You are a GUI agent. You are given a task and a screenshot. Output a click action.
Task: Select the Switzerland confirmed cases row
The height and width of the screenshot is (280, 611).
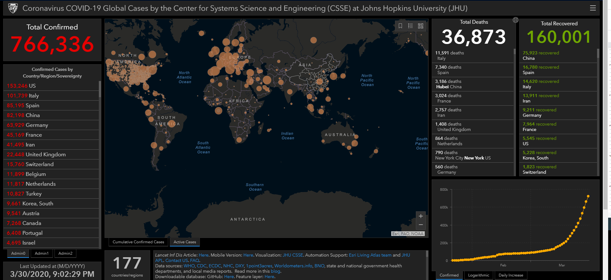point(51,164)
